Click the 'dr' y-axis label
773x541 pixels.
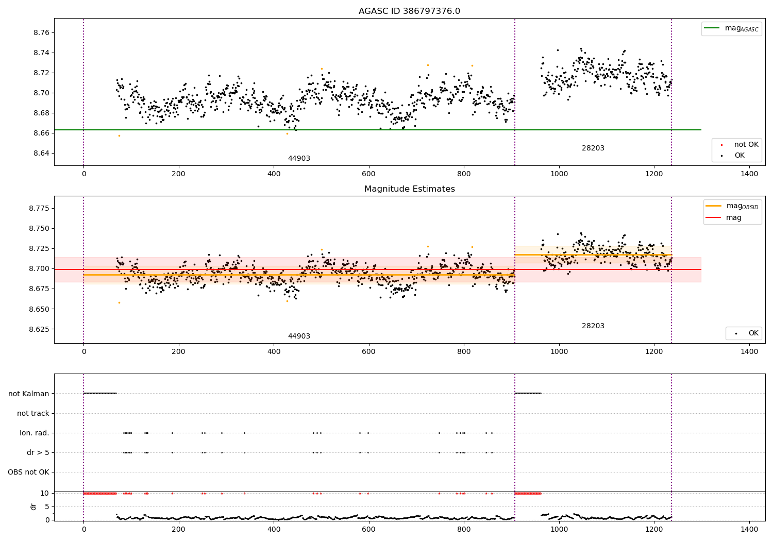[33, 506]
